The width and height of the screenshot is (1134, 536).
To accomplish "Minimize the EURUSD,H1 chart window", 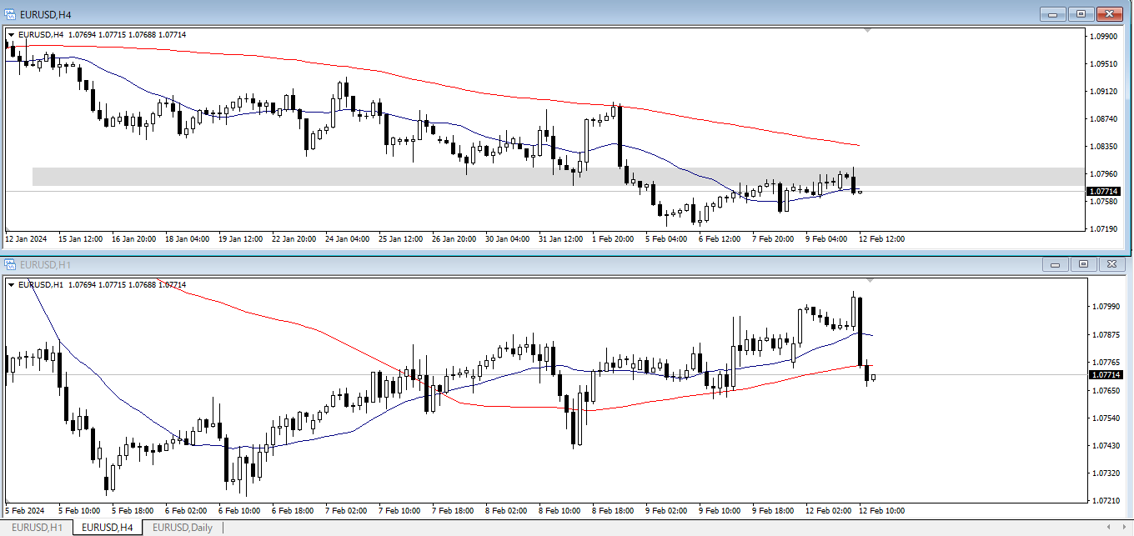I will click(1056, 264).
